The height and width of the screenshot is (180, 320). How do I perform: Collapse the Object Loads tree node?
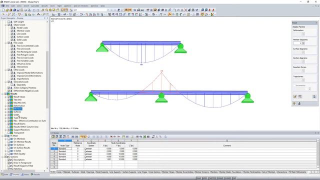(5, 24)
